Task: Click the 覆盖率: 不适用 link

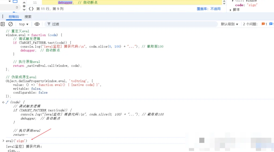Action: tap(209, 9)
